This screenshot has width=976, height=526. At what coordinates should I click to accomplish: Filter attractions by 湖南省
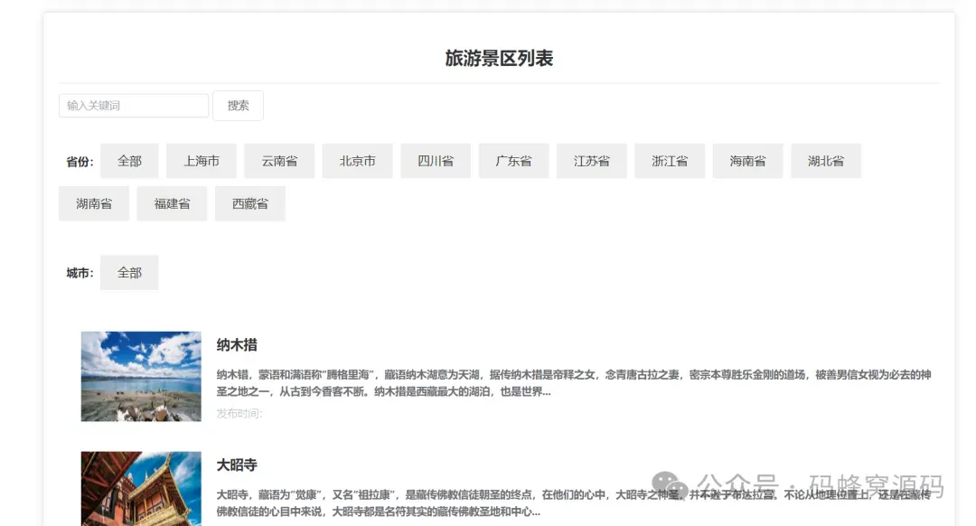coord(94,203)
